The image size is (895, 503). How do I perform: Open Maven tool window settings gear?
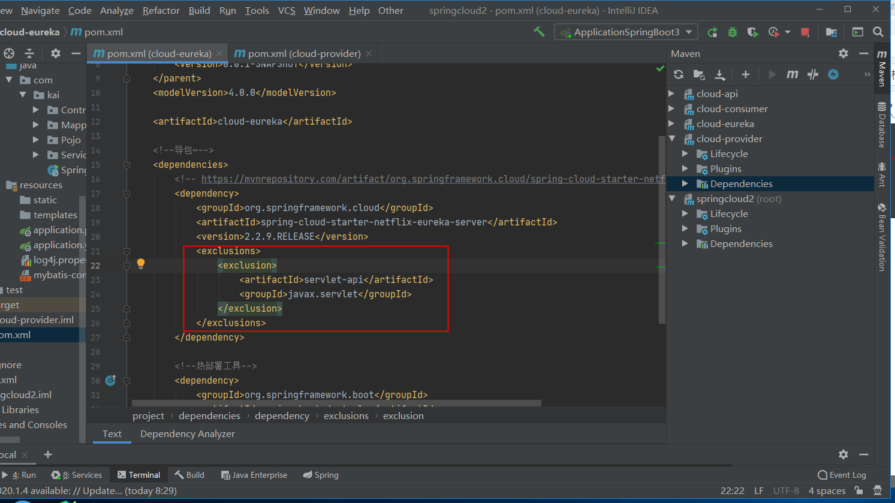(843, 53)
